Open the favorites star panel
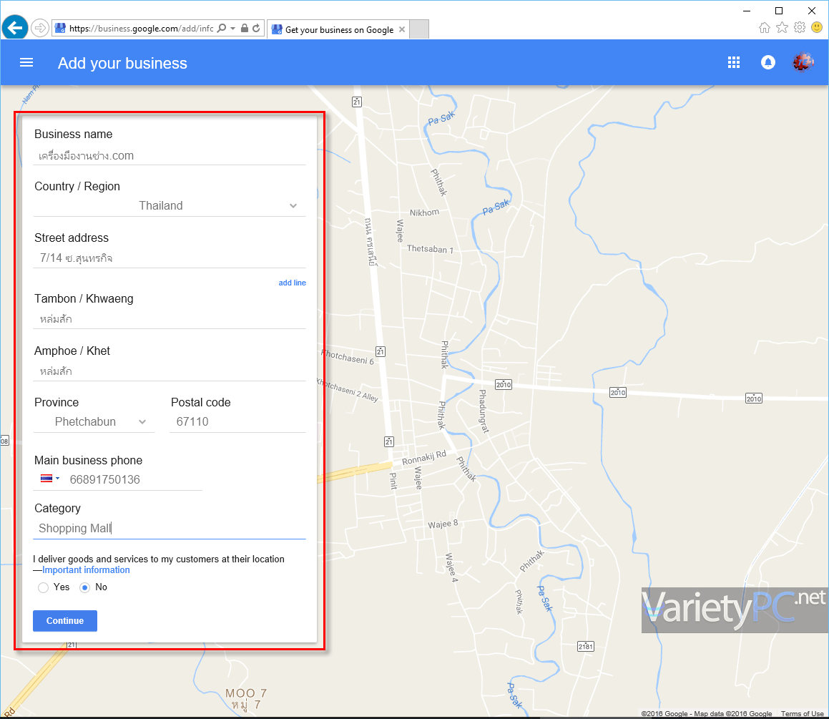 coord(781,27)
